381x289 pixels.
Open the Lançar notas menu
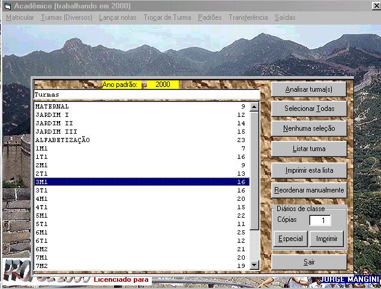[118, 17]
